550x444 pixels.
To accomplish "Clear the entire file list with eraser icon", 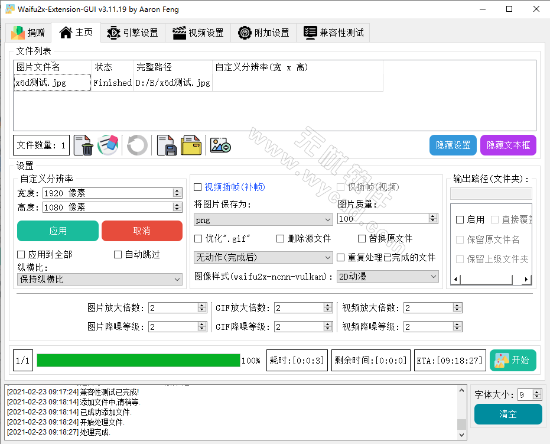I will pyautogui.click(x=108, y=145).
